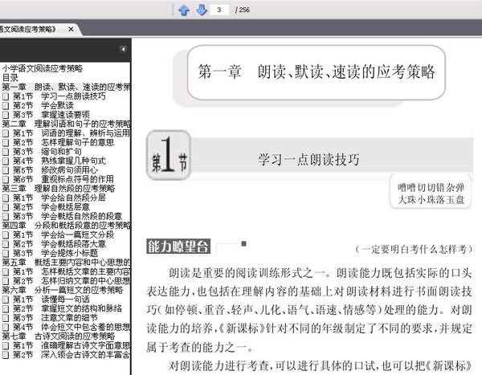This screenshot has width=482, height=375.
Task: Click page icon beside 修改病句须用心 bookmark
Action: click(6, 170)
